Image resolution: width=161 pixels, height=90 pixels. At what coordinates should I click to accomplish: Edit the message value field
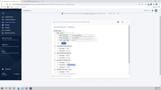[x=83, y=35]
